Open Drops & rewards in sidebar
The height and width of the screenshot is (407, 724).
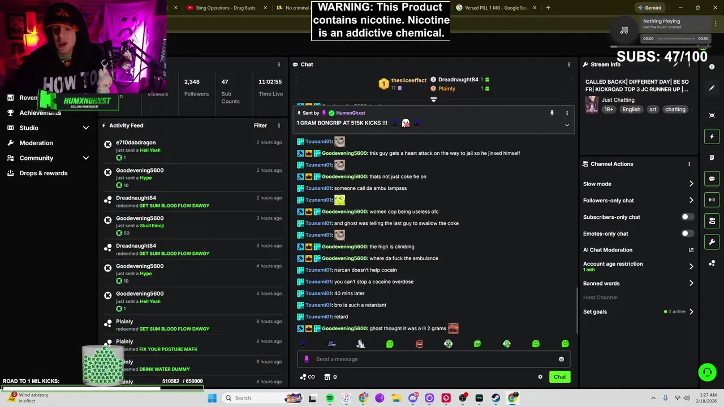44,173
